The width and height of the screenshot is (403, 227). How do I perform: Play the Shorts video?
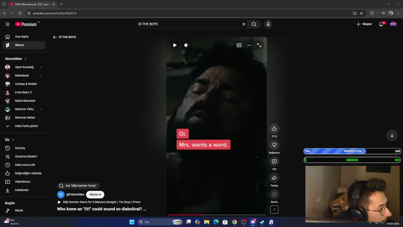point(175,45)
